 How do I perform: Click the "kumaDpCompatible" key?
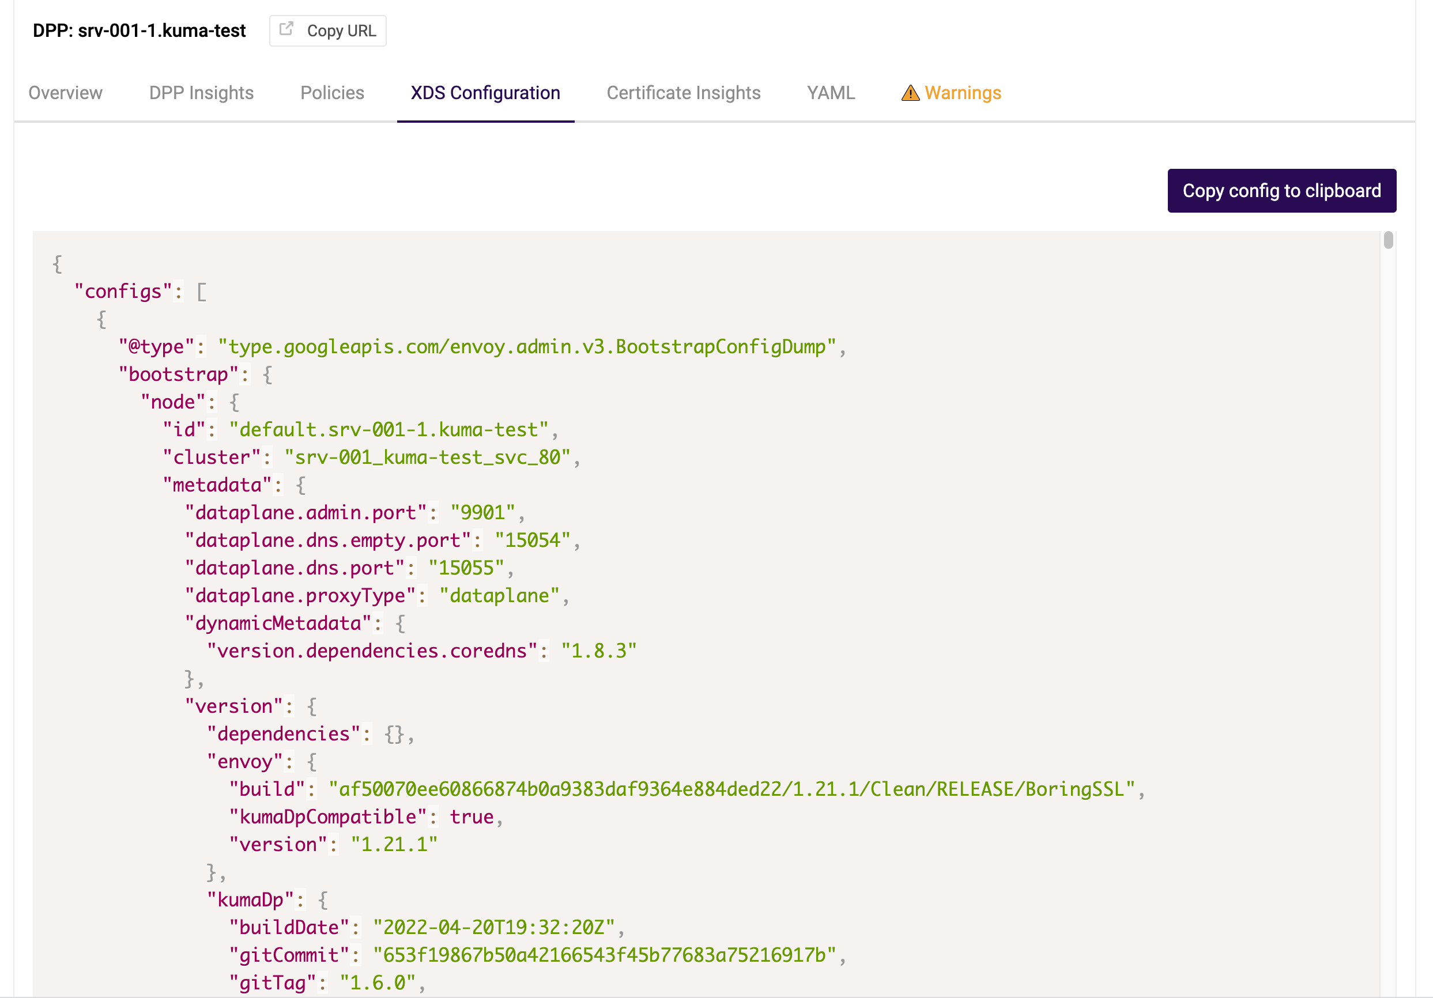(x=327, y=817)
